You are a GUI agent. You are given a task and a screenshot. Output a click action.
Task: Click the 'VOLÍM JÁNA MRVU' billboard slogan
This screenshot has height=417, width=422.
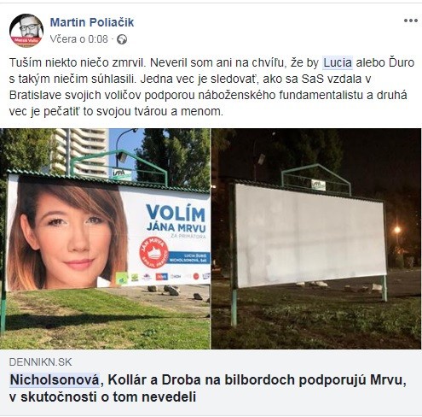(176, 219)
